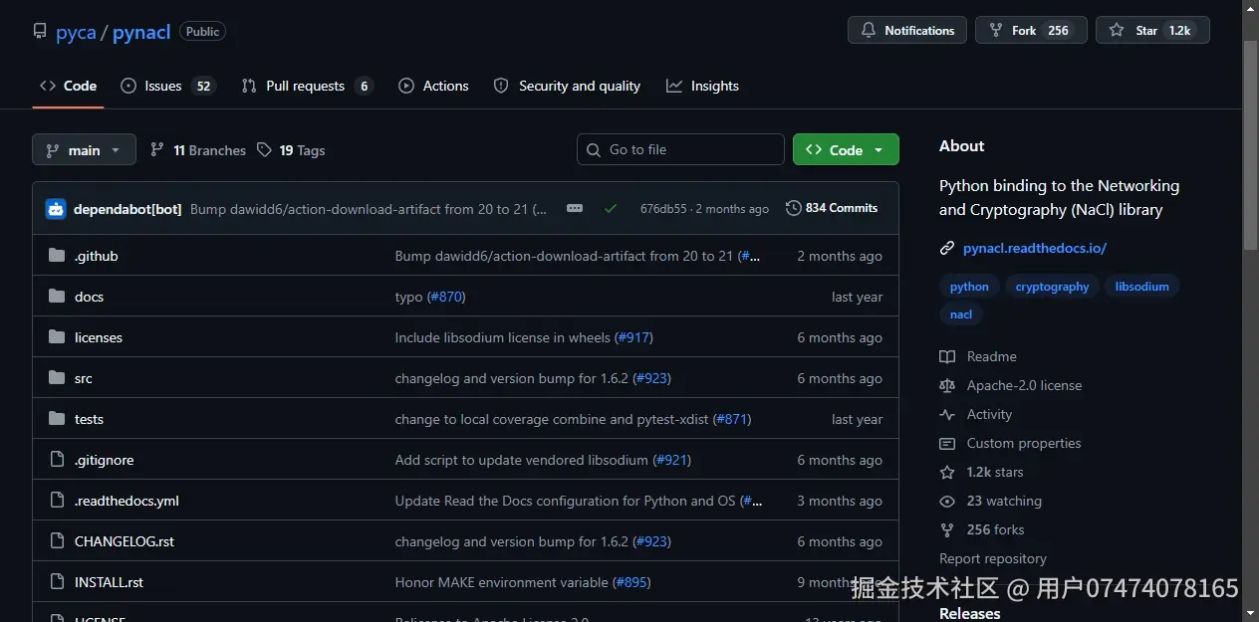Viewport: 1259px width, 622px height.
Task: Select the python topic tag
Action: click(969, 287)
